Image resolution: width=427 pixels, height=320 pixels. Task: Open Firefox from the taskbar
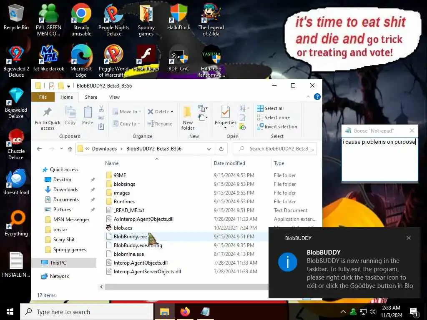point(185,312)
